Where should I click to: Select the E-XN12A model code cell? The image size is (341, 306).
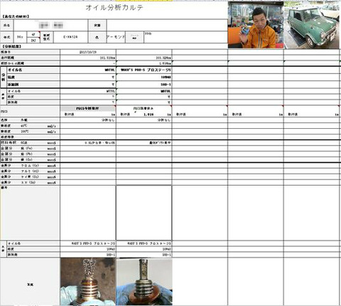click(x=71, y=37)
